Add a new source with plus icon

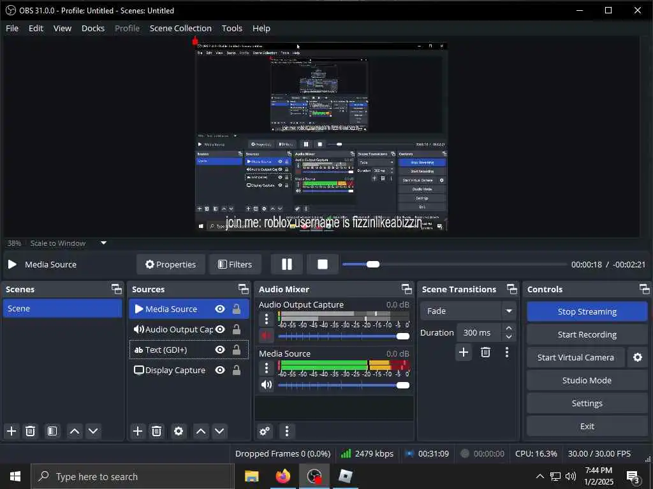coord(138,431)
